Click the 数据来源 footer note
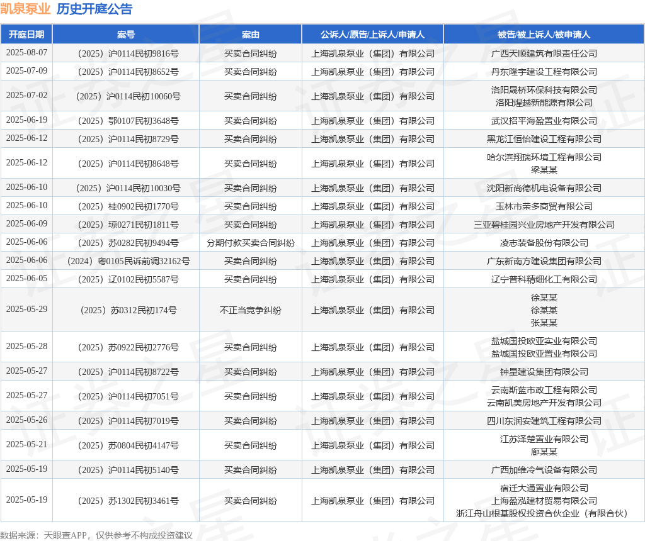 pyautogui.click(x=96, y=535)
